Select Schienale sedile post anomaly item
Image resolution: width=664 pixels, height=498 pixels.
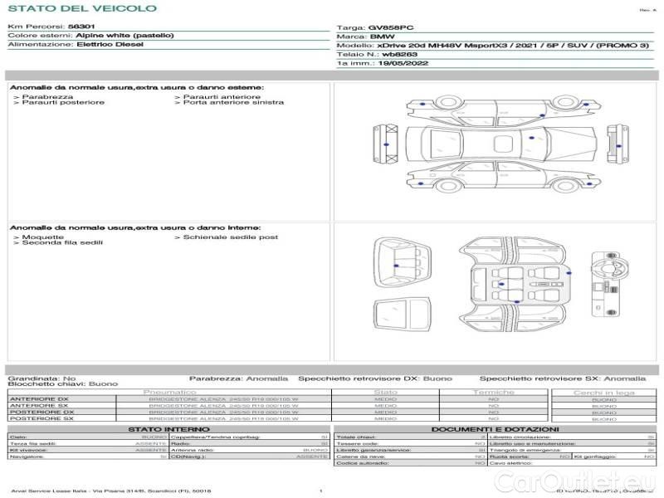pos(231,237)
